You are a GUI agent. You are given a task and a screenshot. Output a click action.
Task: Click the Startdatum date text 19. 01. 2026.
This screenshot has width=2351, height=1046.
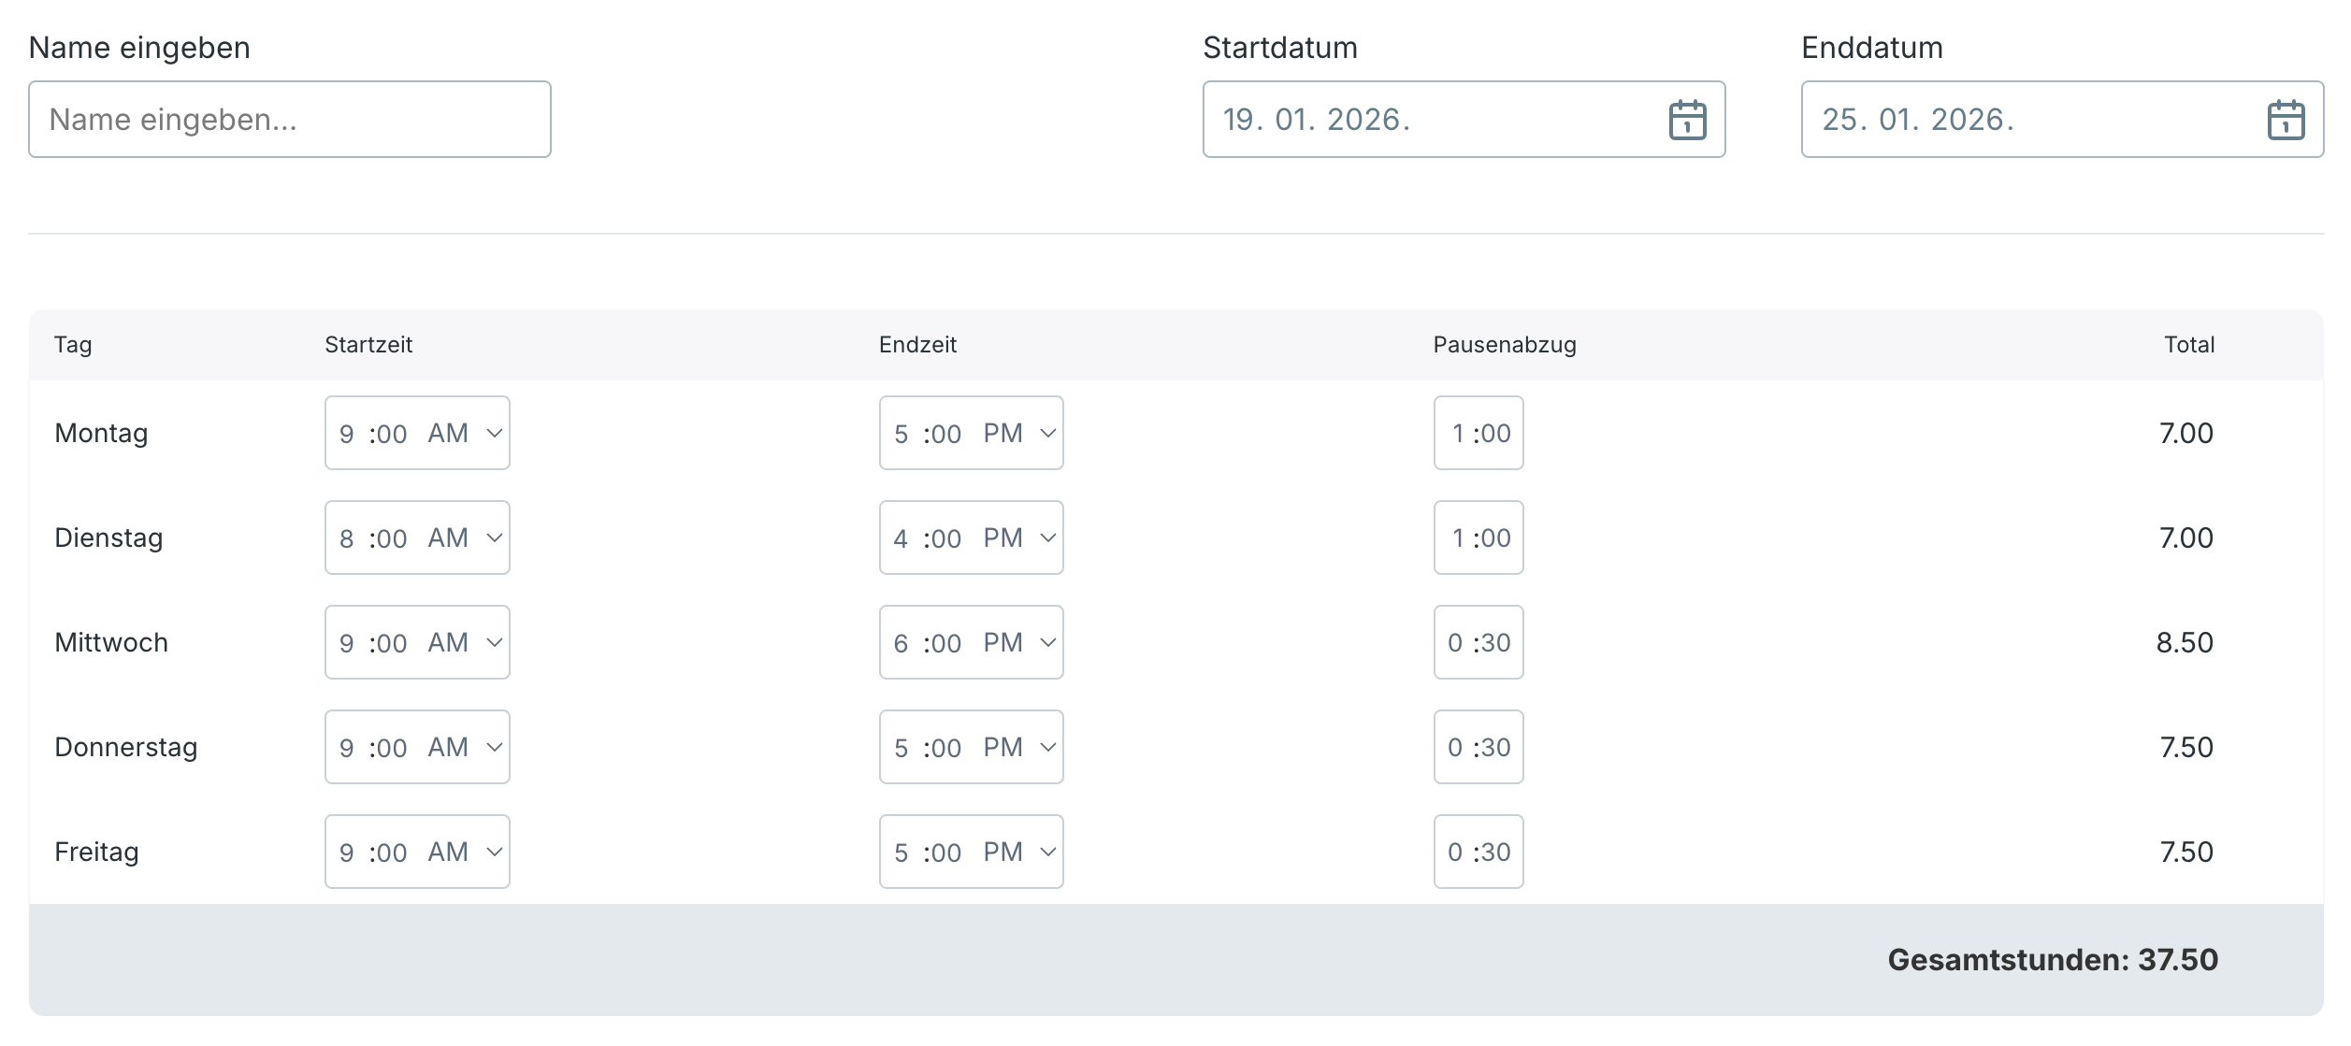pos(1317,120)
